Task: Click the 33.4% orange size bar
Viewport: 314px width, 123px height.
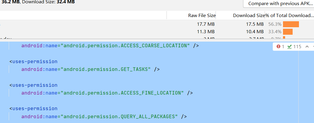Action: pyautogui.click(x=288, y=31)
